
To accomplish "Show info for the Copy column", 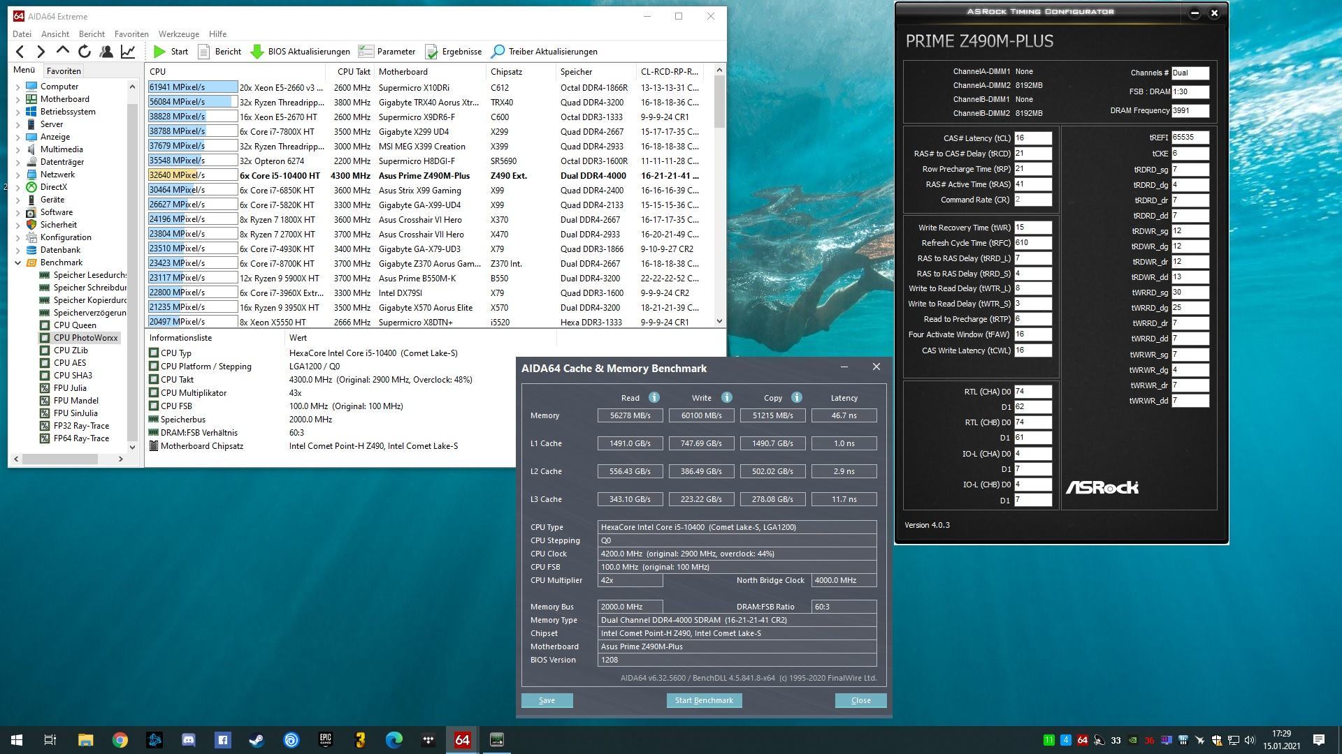I will click(797, 397).
